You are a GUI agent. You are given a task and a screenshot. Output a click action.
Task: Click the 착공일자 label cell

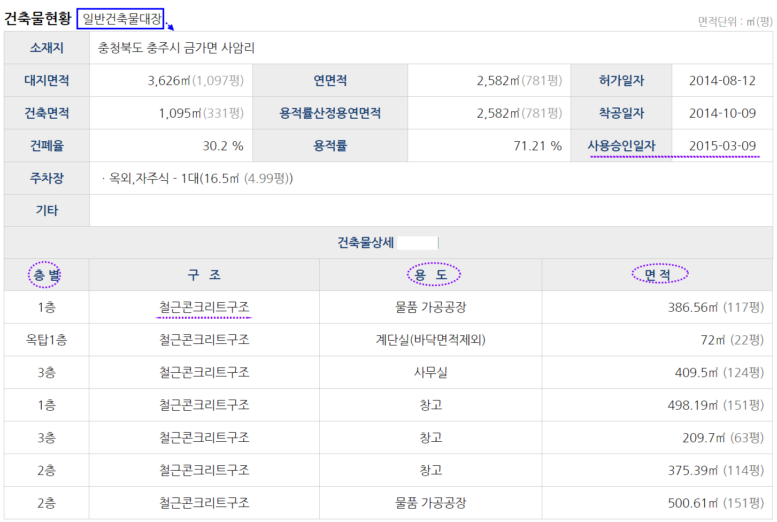tap(621, 113)
